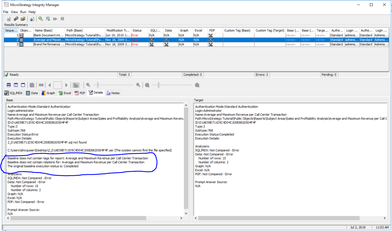Select the Brand Performance report row

[49, 45]
